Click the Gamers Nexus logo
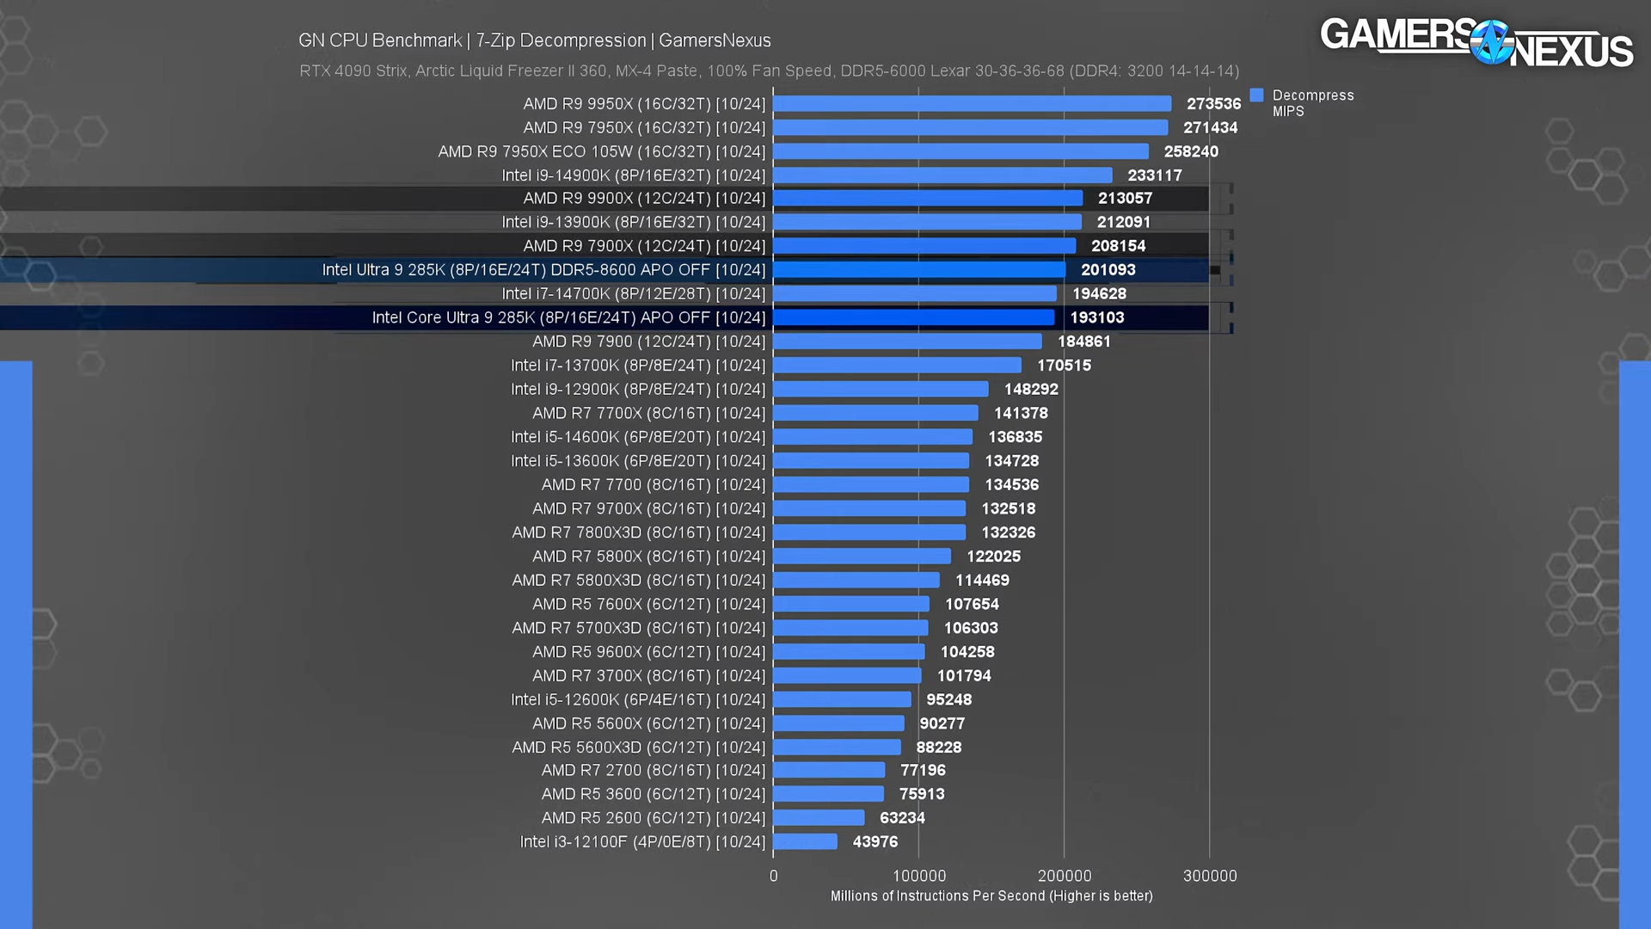Screen dimensions: 1651x929 click(x=1476, y=43)
